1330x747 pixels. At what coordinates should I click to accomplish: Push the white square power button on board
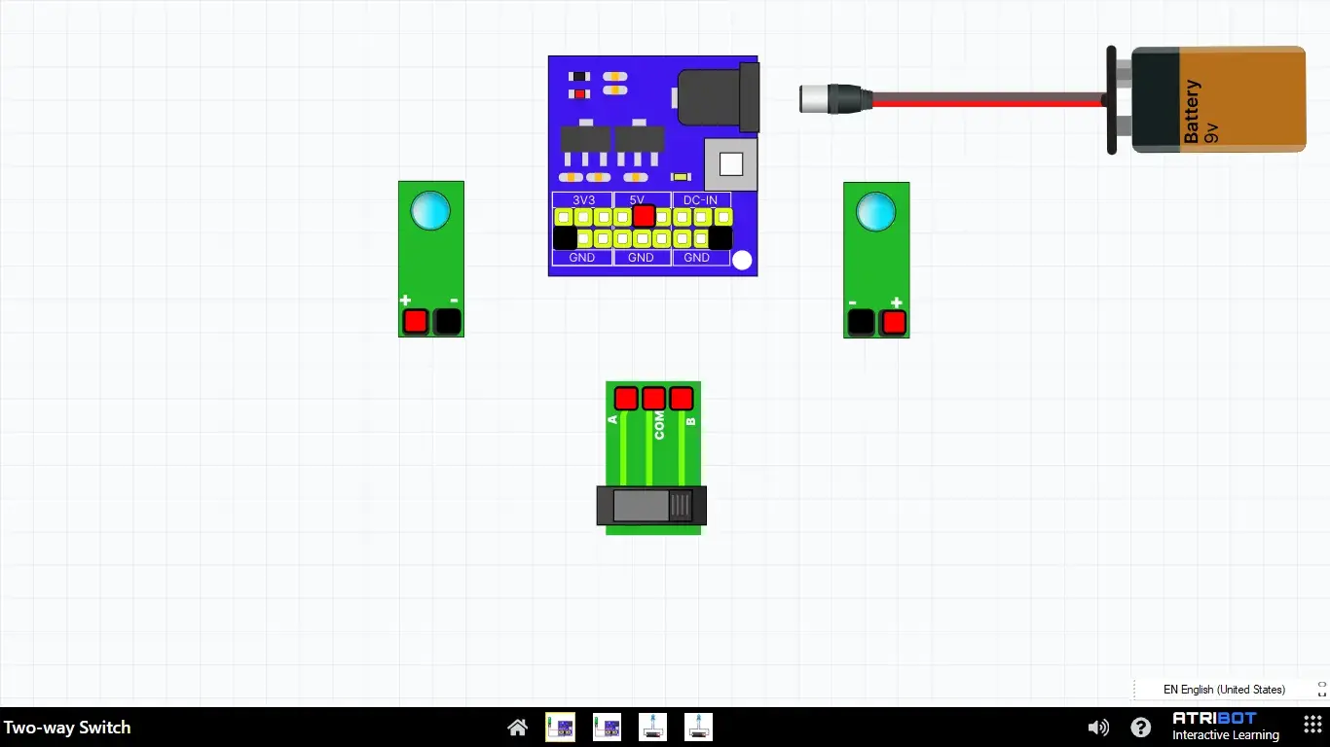coord(730,164)
